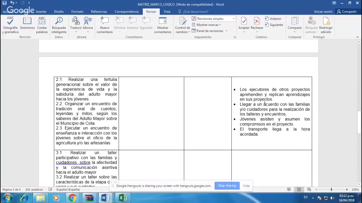Open Google Chrome from taskbar
The image size is (362, 203).
click(x=72, y=198)
